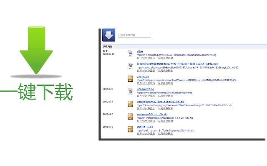Click the closure-library zip archive icon
Viewport: 267px width, 166px height.
pyautogui.click(x=130, y=104)
